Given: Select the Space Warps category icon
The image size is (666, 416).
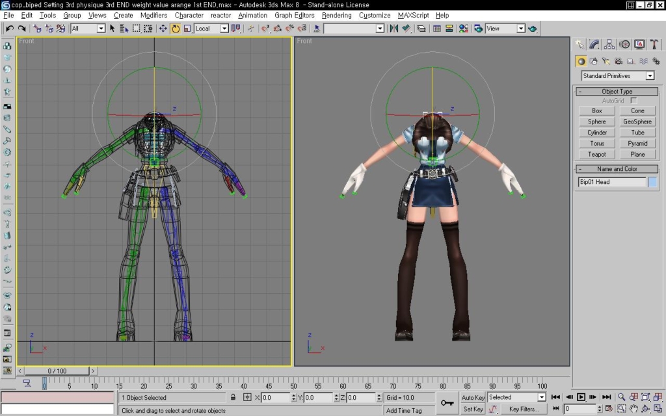Looking at the screenshot, I should click(x=643, y=61).
